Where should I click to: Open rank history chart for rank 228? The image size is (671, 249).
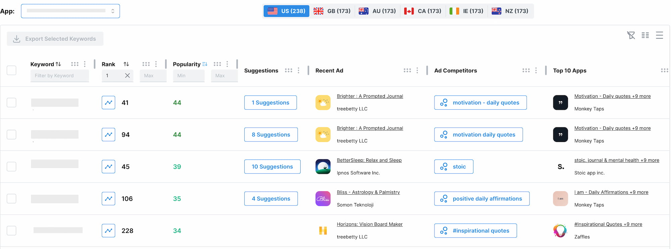tap(108, 231)
